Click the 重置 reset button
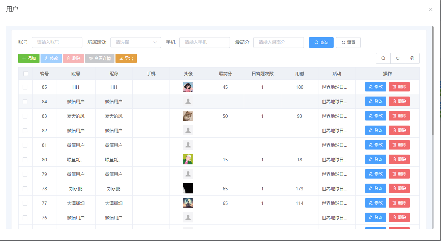The image size is (441, 241). 348,43
